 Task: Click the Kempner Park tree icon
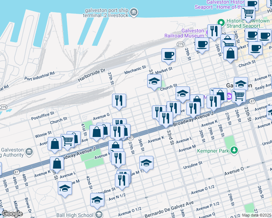tap(235, 149)
